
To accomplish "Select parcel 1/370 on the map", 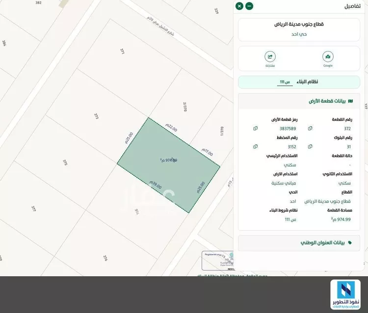I will tap(222, 131).
